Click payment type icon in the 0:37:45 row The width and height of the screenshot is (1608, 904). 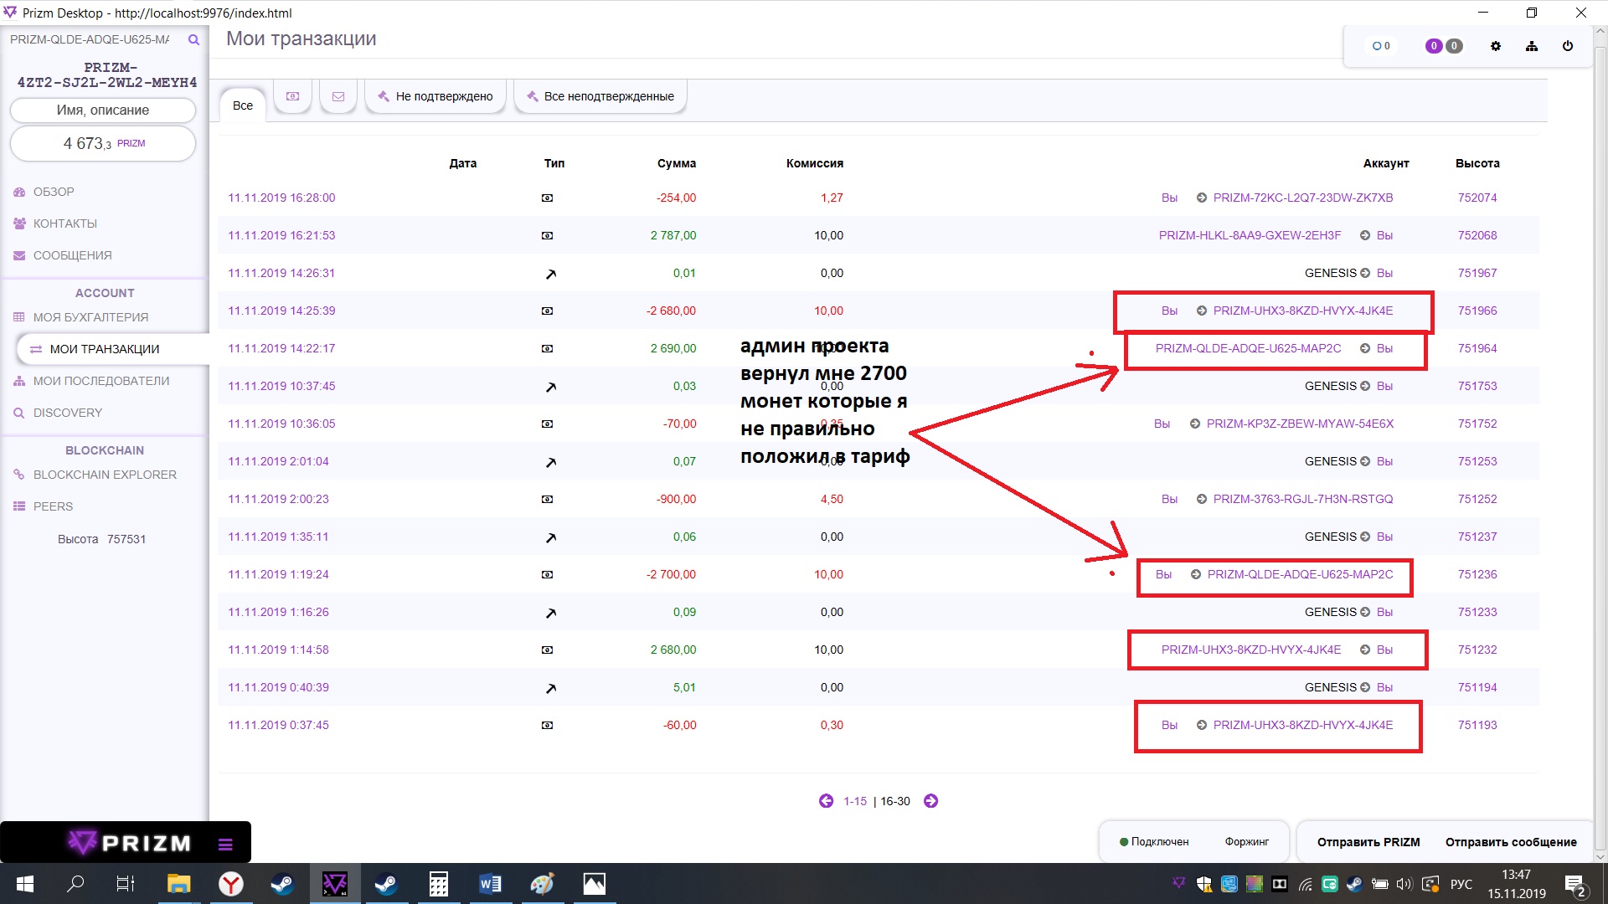click(x=547, y=726)
